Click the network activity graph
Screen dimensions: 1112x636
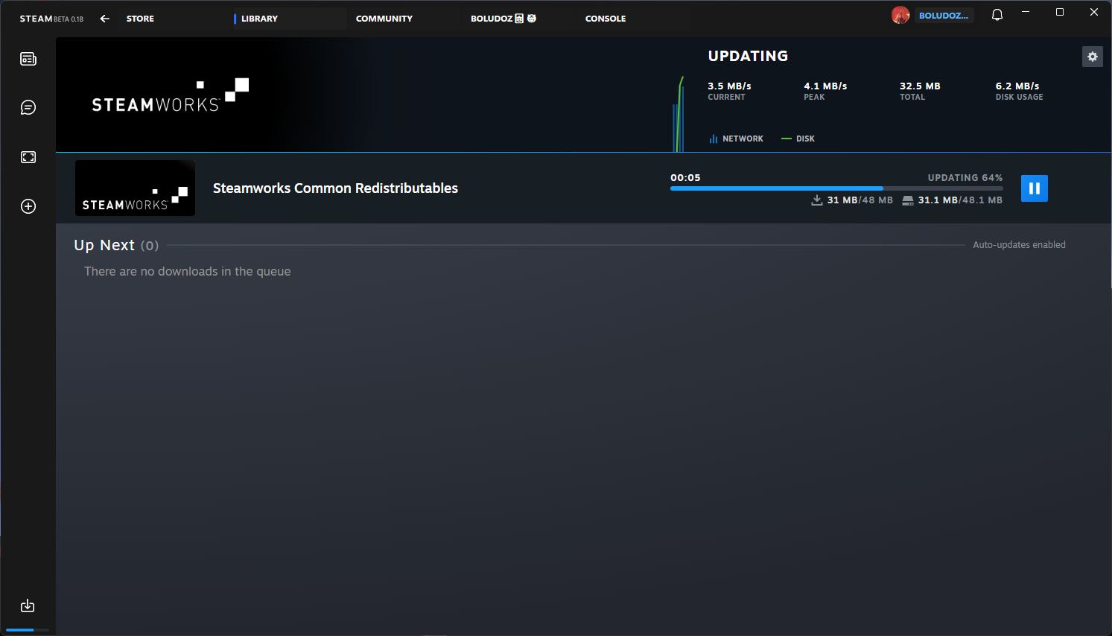point(679,114)
